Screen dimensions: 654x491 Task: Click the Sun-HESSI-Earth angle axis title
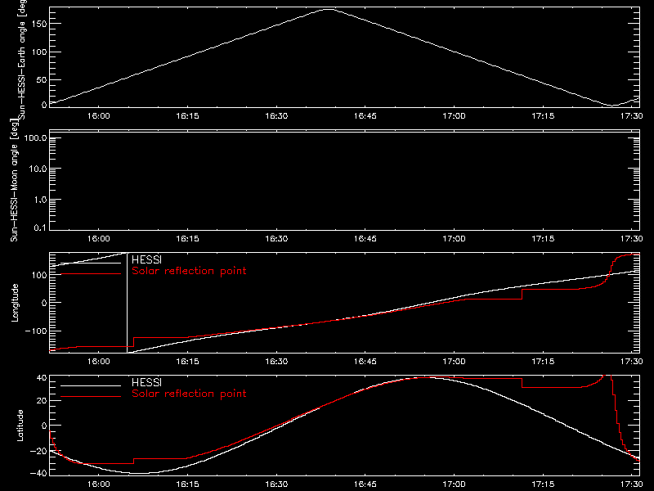pos(21,60)
